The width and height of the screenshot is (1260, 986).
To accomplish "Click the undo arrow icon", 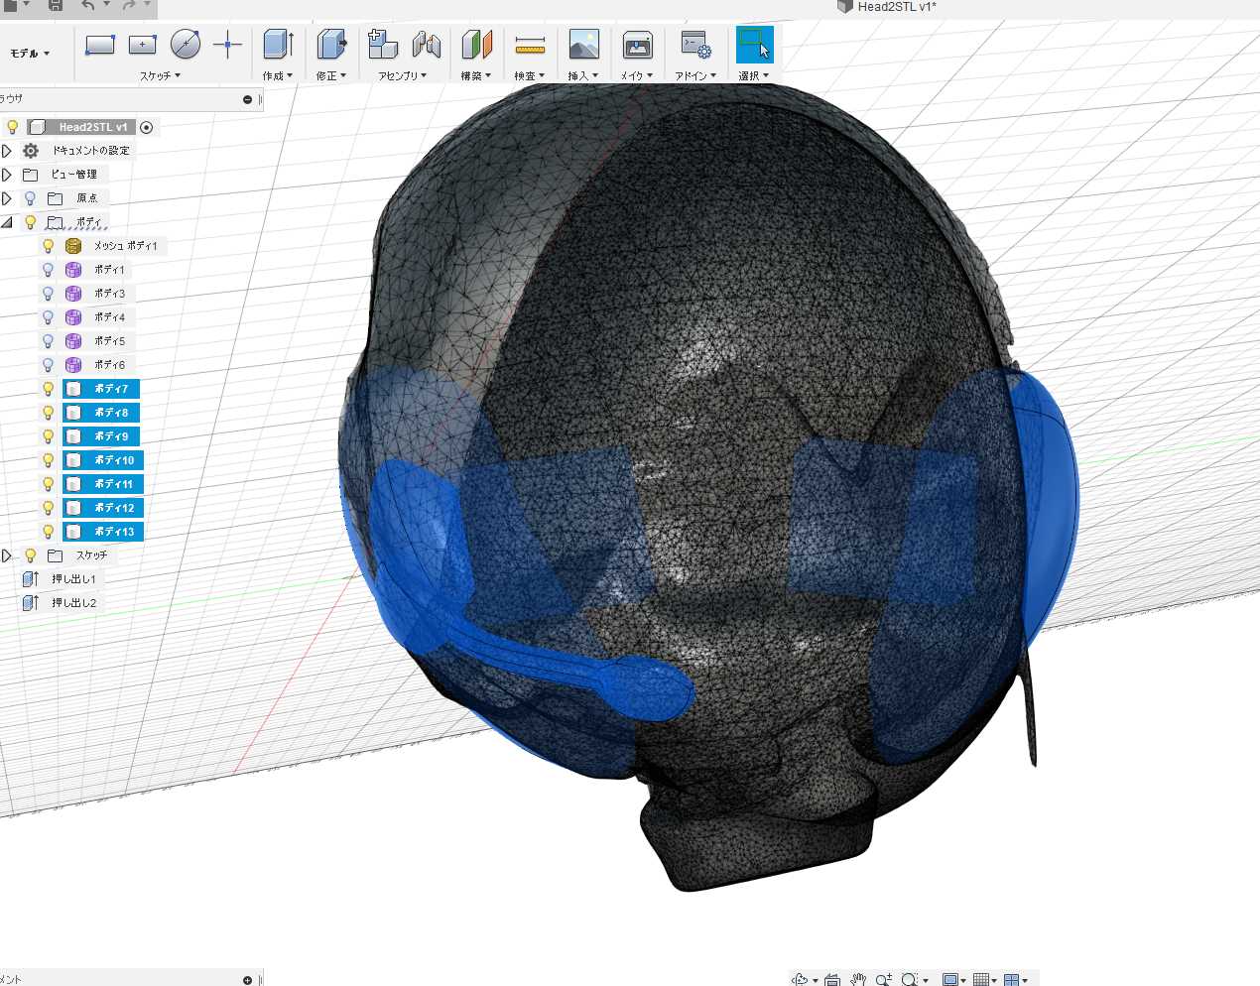I will [88, 5].
